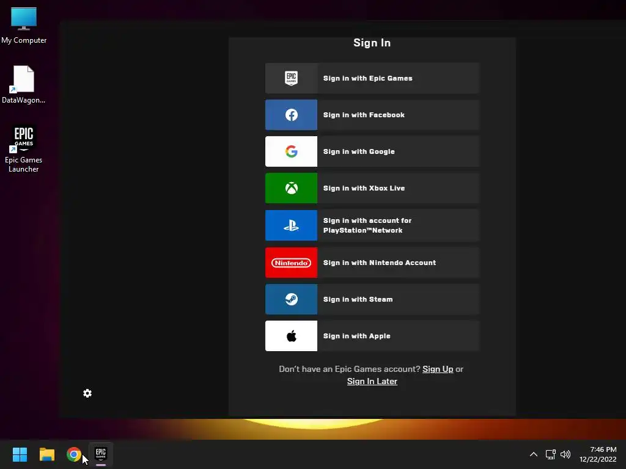Open network status tray icon

click(551, 454)
